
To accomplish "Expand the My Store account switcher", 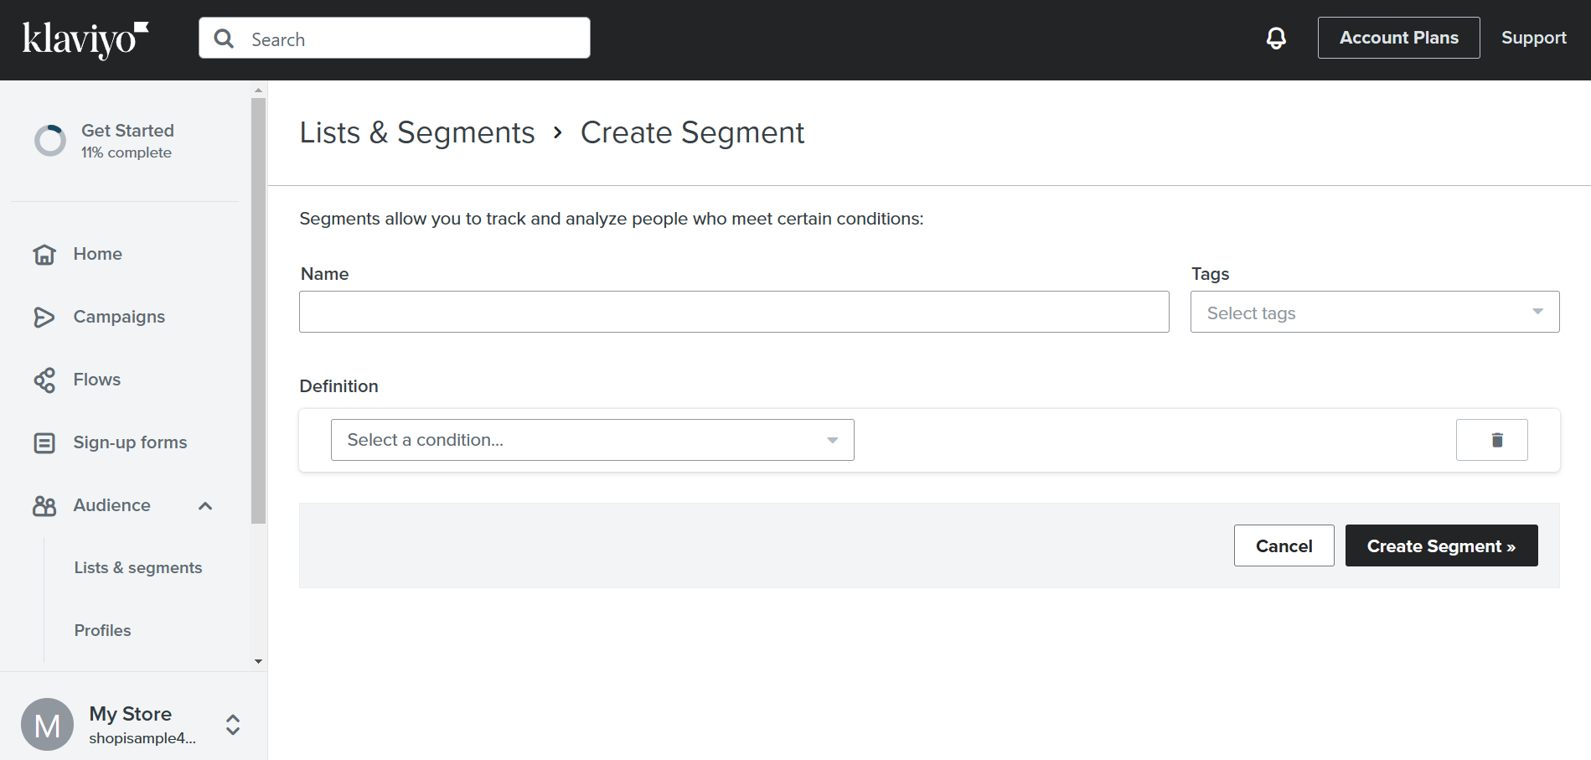I will pos(233,725).
